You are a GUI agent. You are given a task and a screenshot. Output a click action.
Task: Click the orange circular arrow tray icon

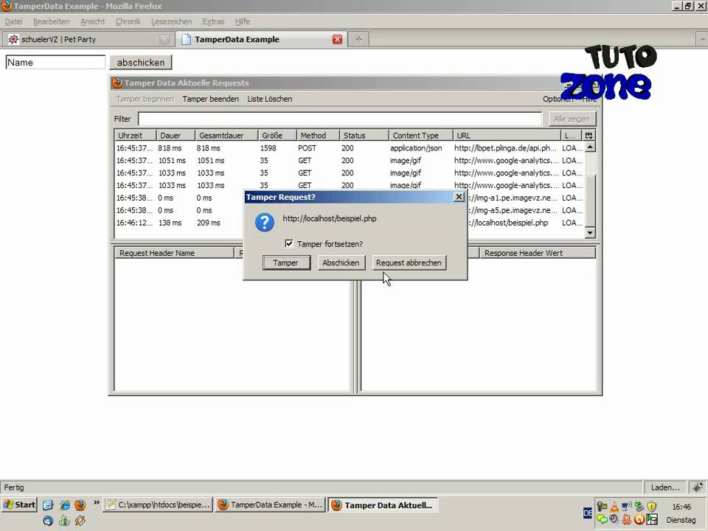click(639, 519)
